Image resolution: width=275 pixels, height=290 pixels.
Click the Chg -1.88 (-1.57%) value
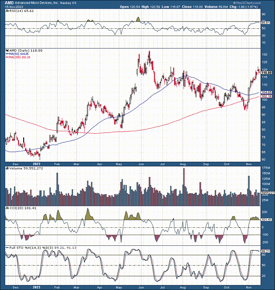tap(244, 7)
